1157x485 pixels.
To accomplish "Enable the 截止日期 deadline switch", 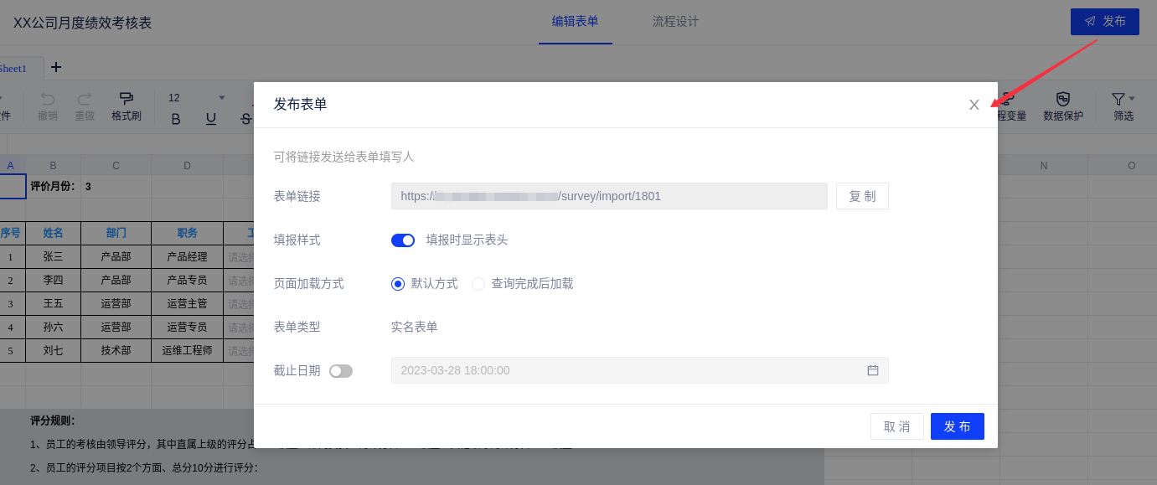I will 341,371.
